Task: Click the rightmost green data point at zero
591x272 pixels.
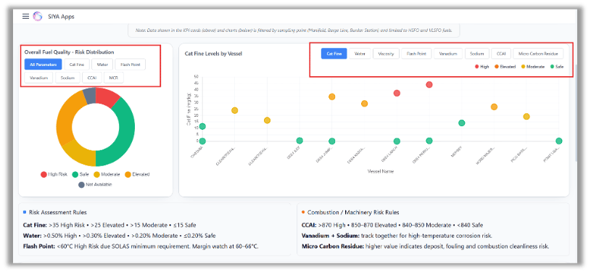Action: tap(558, 141)
